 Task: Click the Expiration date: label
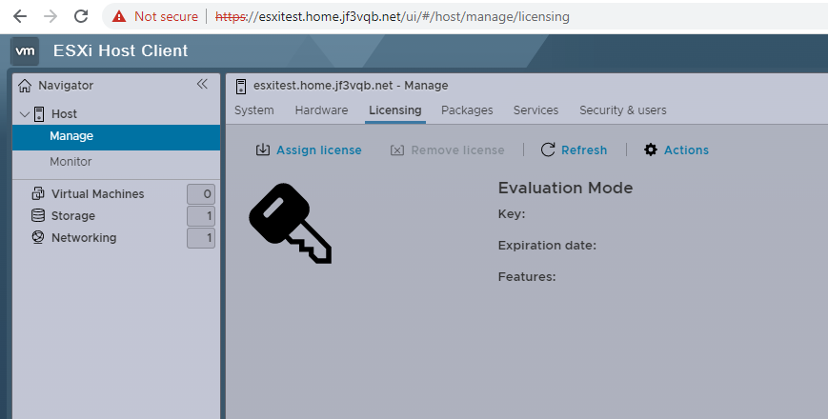547,246
